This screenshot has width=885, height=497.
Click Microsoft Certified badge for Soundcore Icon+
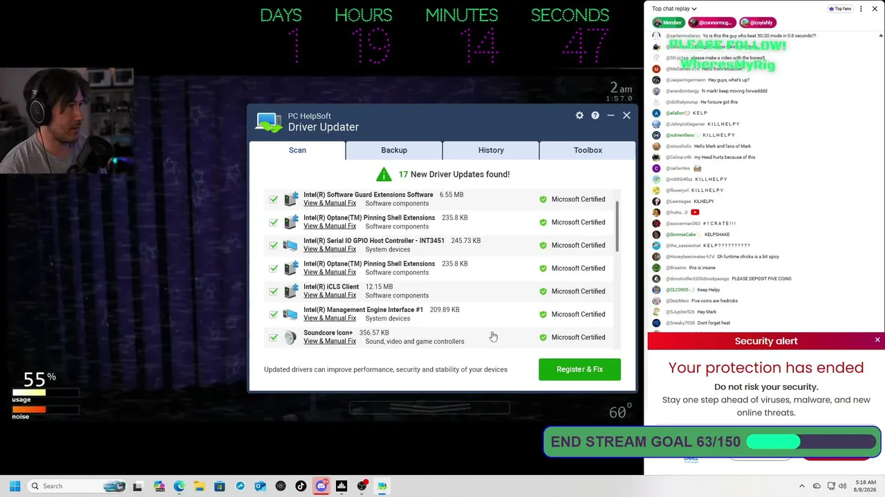572,338
